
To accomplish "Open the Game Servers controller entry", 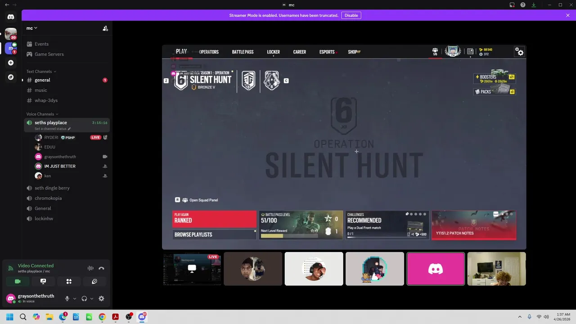I will coord(67,54).
